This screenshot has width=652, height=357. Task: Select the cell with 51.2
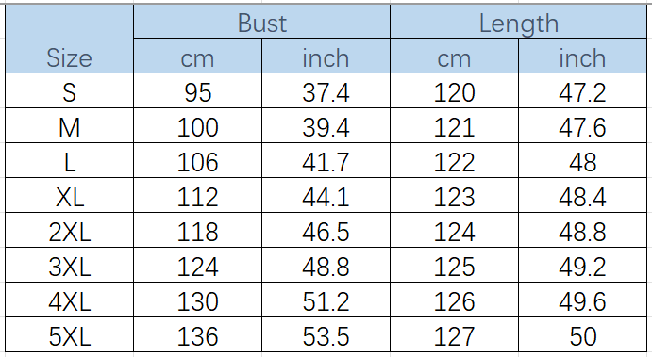tap(326, 300)
